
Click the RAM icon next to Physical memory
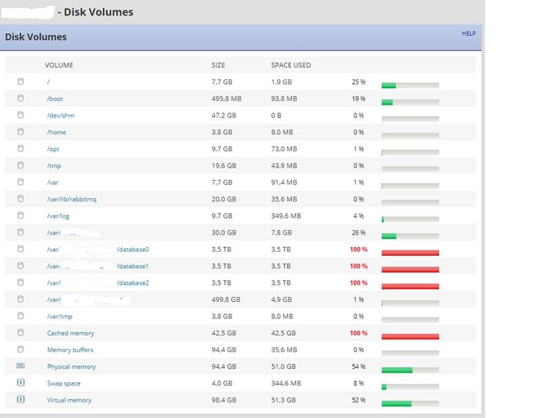21,366
